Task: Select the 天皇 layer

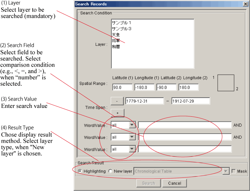Action: [116, 35]
